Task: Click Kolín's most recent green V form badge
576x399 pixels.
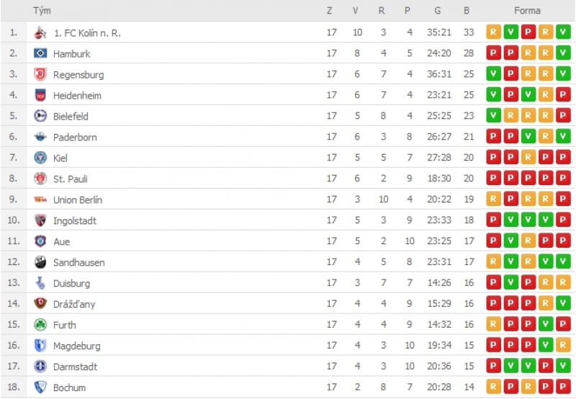Action: (x=563, y=32)
